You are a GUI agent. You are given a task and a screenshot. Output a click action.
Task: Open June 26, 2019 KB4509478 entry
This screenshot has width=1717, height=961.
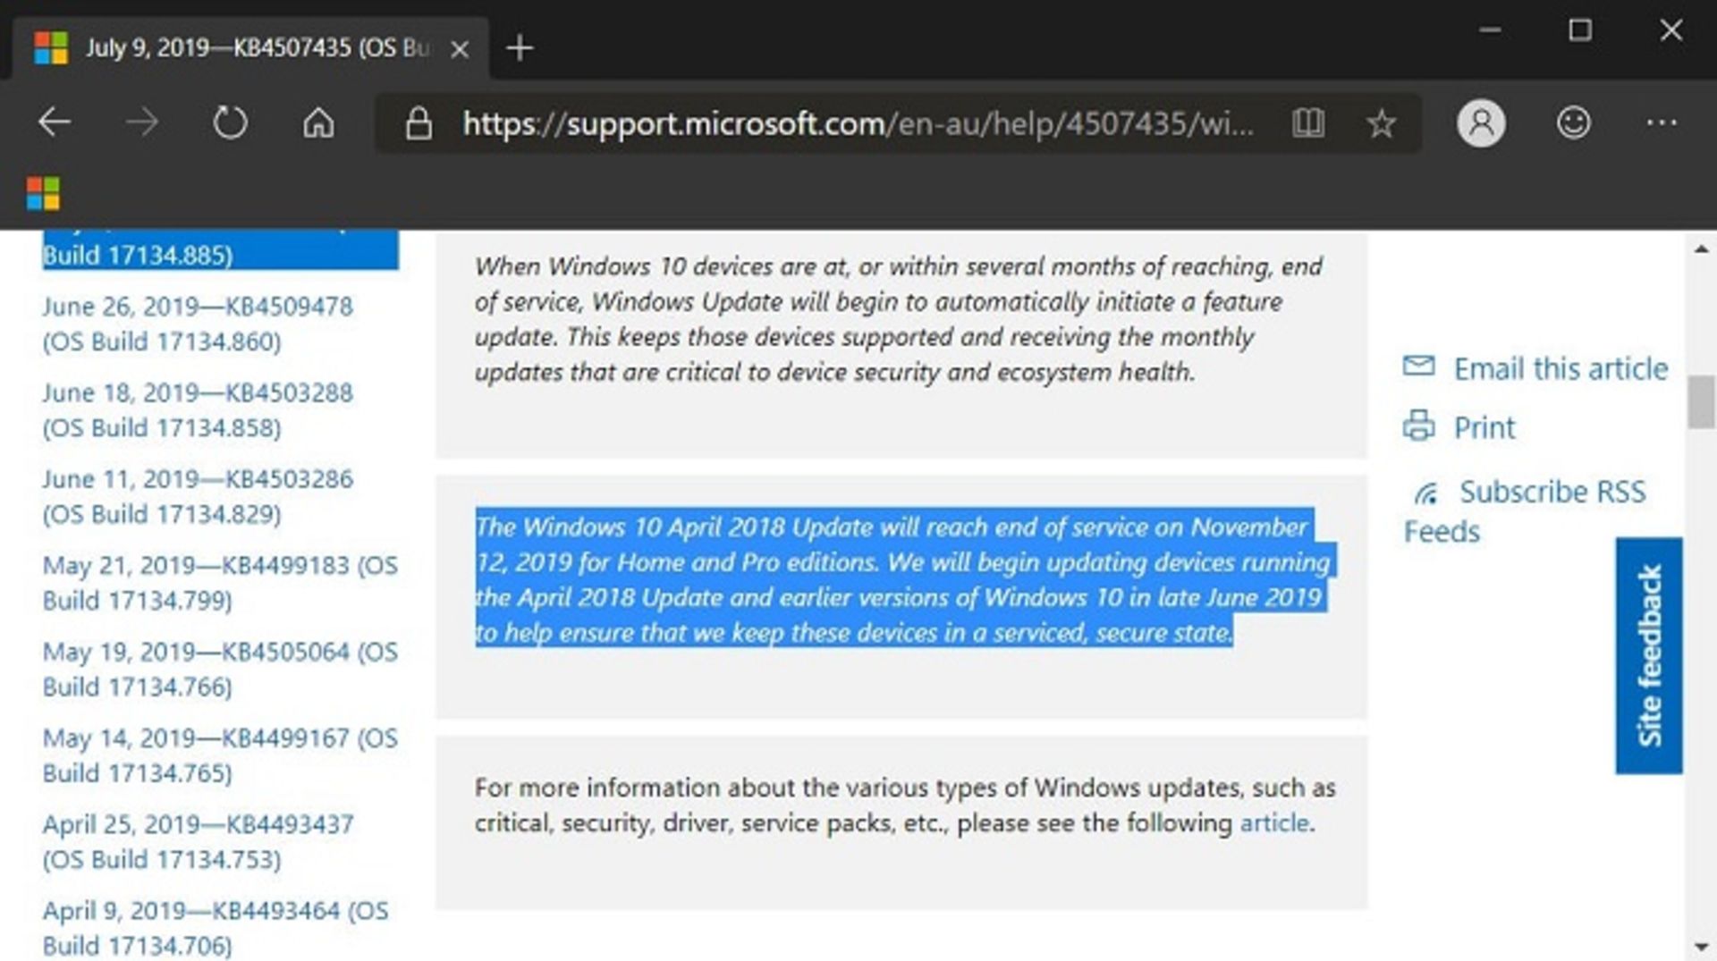pos(198,324)
